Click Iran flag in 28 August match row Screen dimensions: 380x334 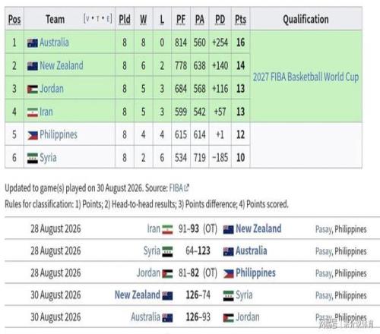(167, 229)
